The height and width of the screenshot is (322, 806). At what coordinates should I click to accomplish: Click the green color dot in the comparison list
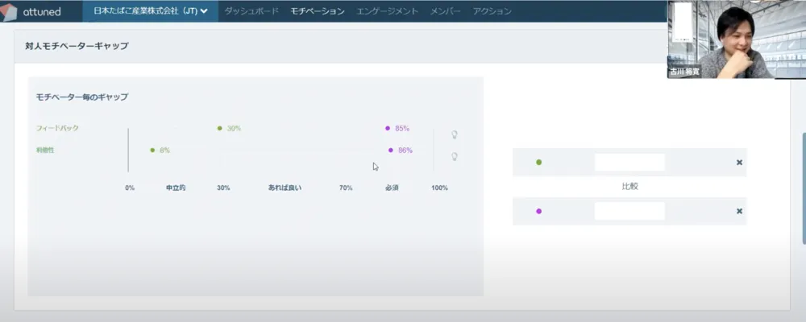pos(538,163)
